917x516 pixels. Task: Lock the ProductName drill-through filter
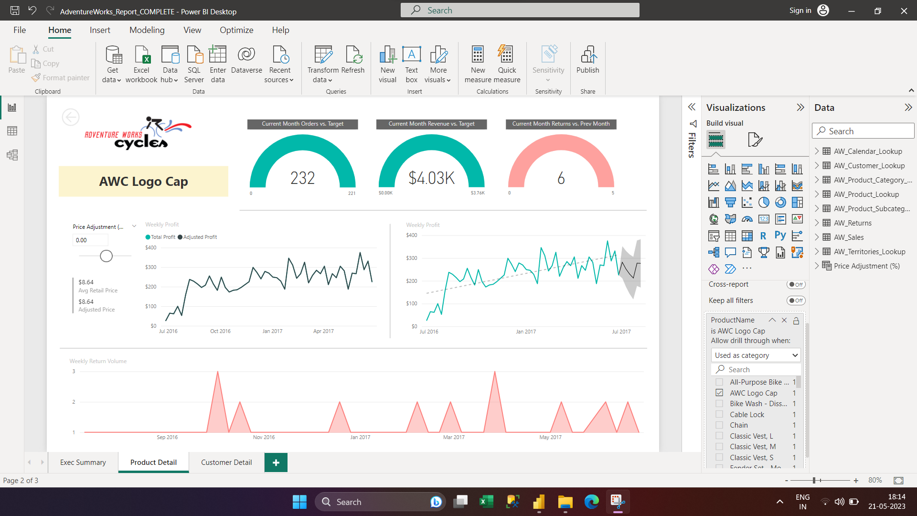[796, 321]
